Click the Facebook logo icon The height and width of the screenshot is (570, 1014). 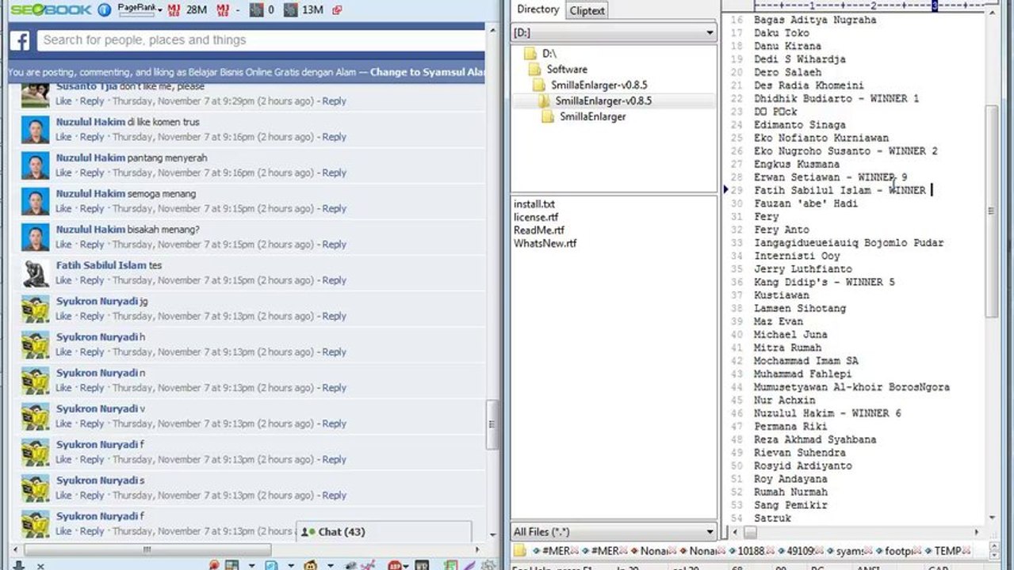click(x=19, y=40)
